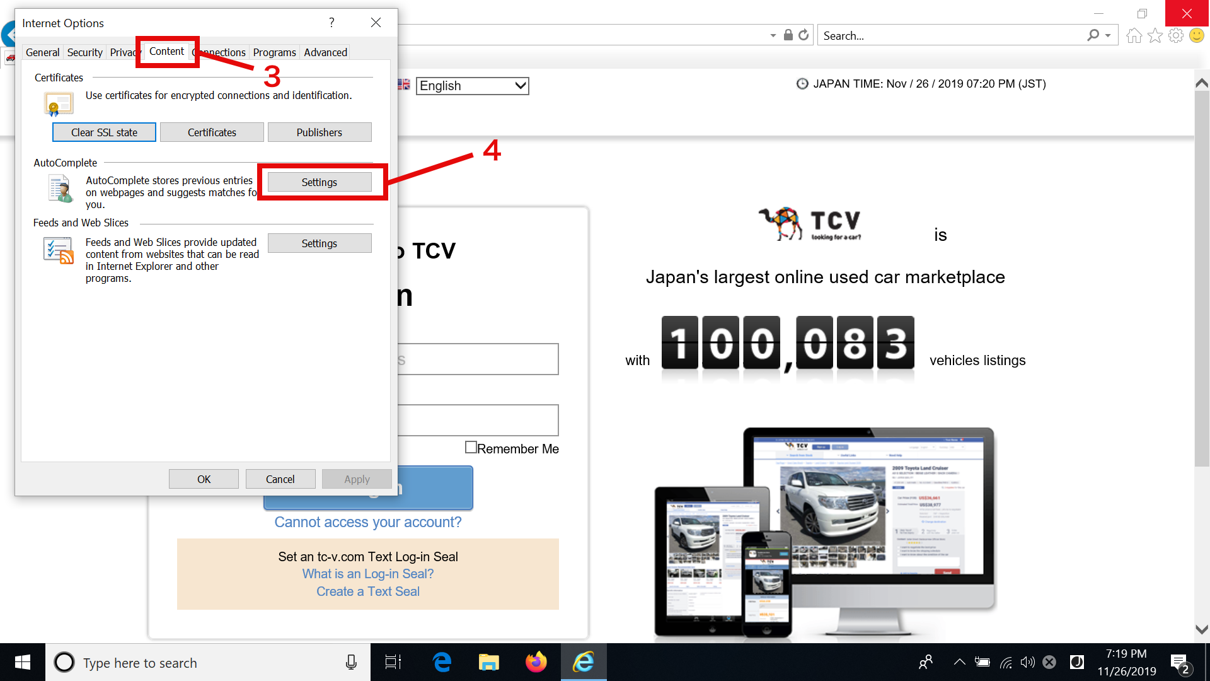Switch to the Security tab

(84, 52)
